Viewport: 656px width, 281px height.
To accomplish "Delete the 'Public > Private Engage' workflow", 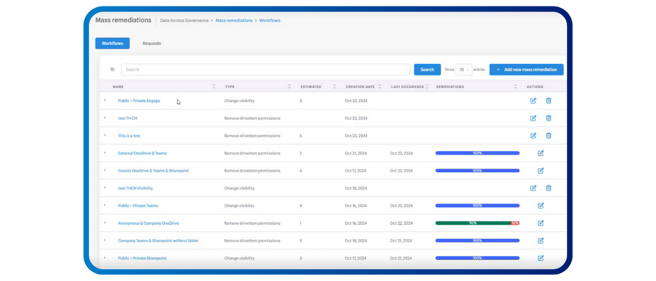I will pyautogui.click(x=548, y=101).
